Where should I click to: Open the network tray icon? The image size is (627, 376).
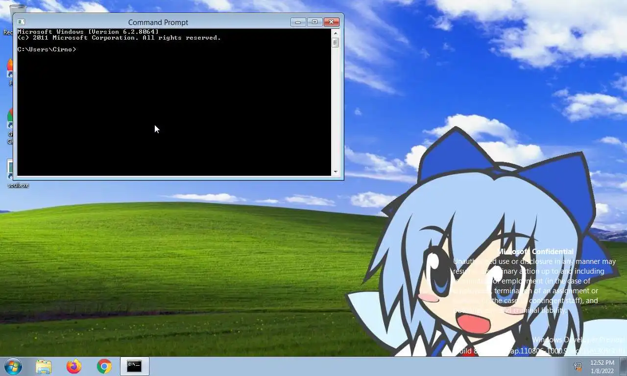point(578,366)
